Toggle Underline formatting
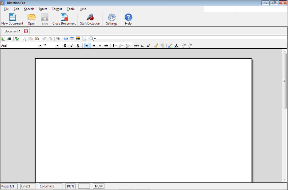Image resolution: width=288 pixels, height=190 pixels. [78, 46]
